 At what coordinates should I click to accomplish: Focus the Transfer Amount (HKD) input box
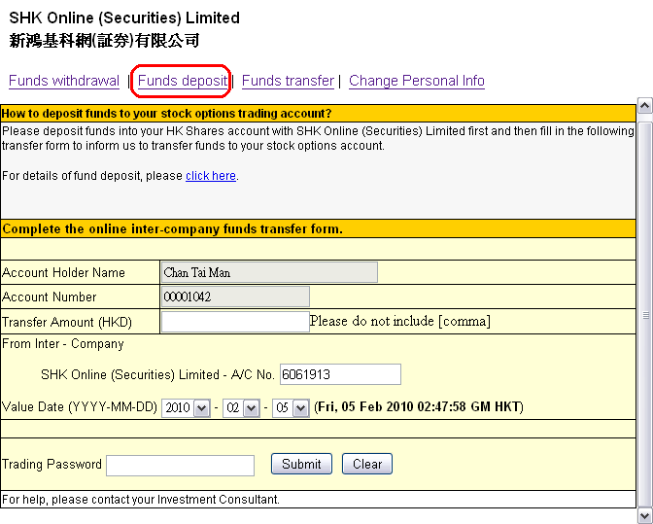234,322
